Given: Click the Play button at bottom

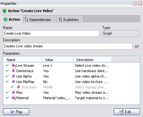Looking at the screenshot, I should click(16, 112).
